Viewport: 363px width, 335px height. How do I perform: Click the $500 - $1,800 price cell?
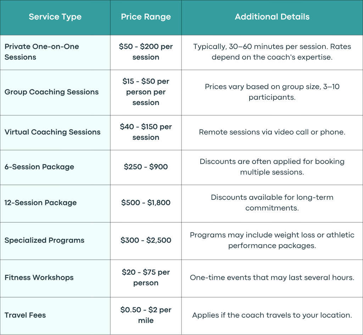146,203
